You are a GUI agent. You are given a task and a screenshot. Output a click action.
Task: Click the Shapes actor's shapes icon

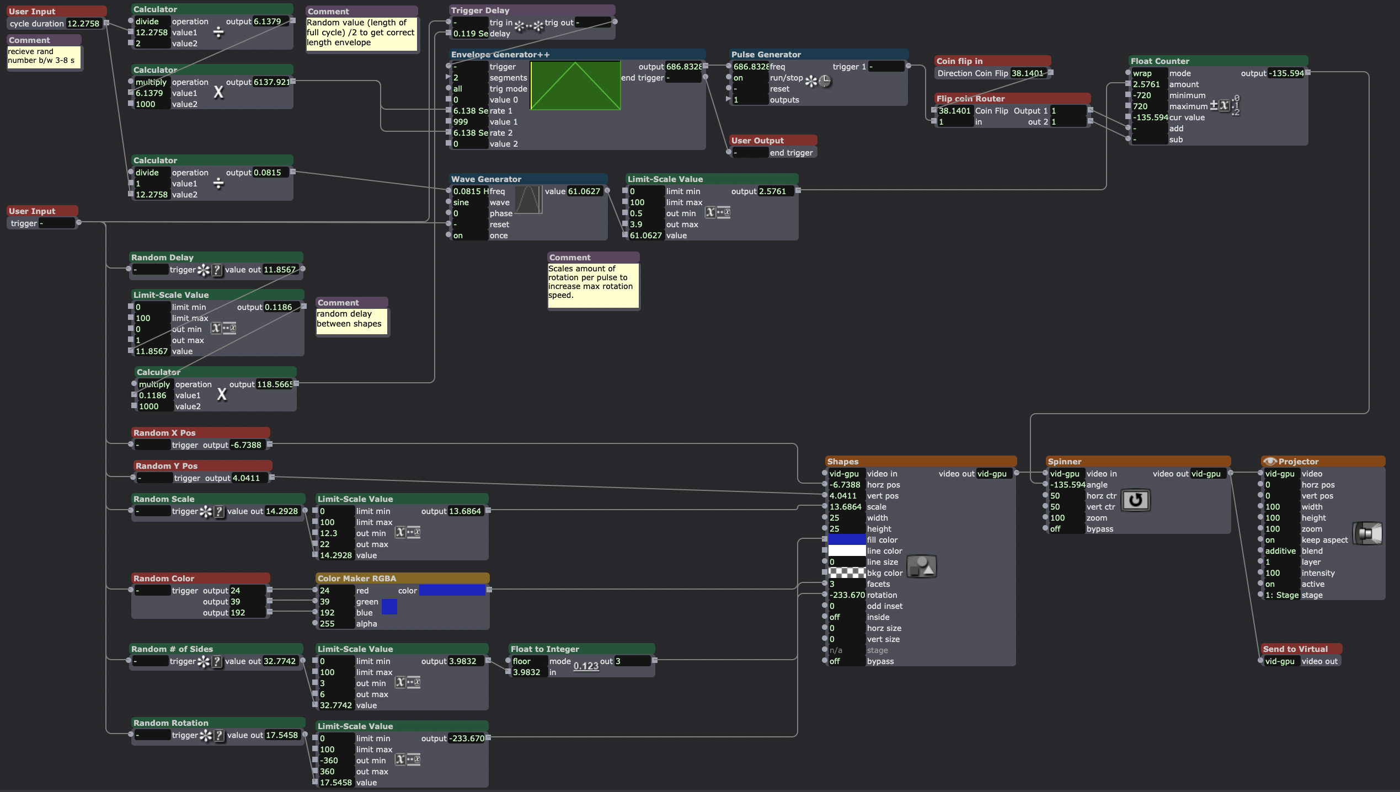(922, 566)
